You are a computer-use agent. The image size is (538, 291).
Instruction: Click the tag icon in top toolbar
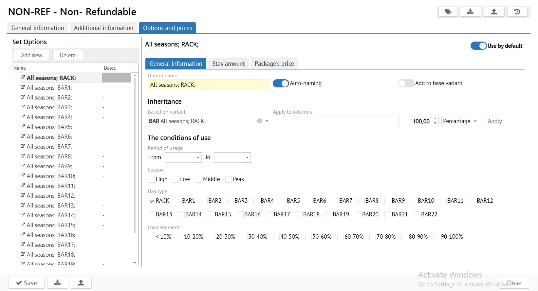click(x=448, y=12)
